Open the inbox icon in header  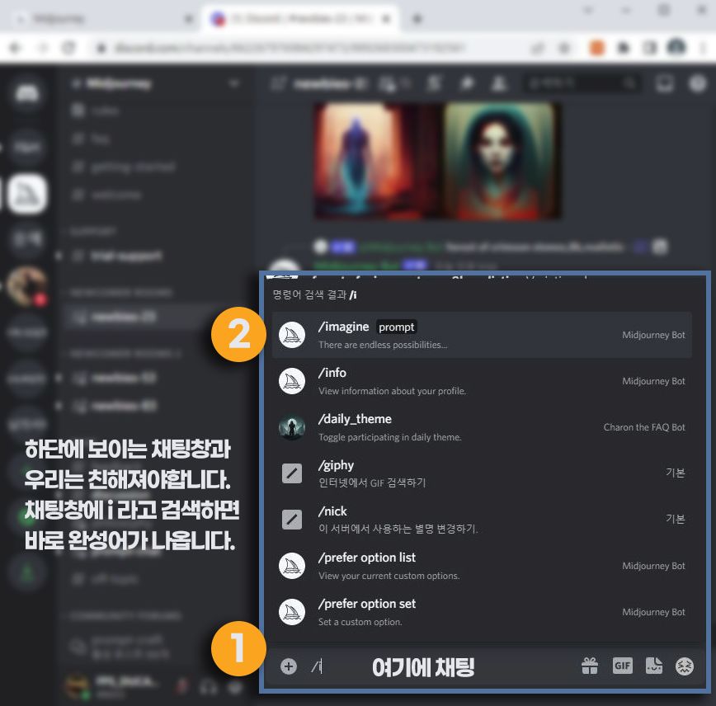point(664,83)
